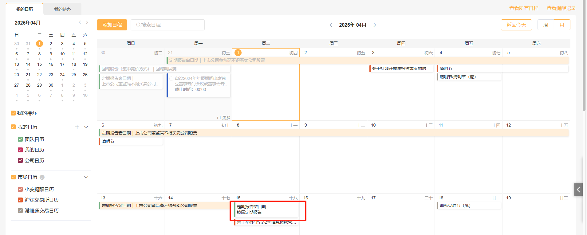Viewport: 587px width, 235px height.
Task: Go to previous month in mini calendar
Action: click(x=80, y=22)
